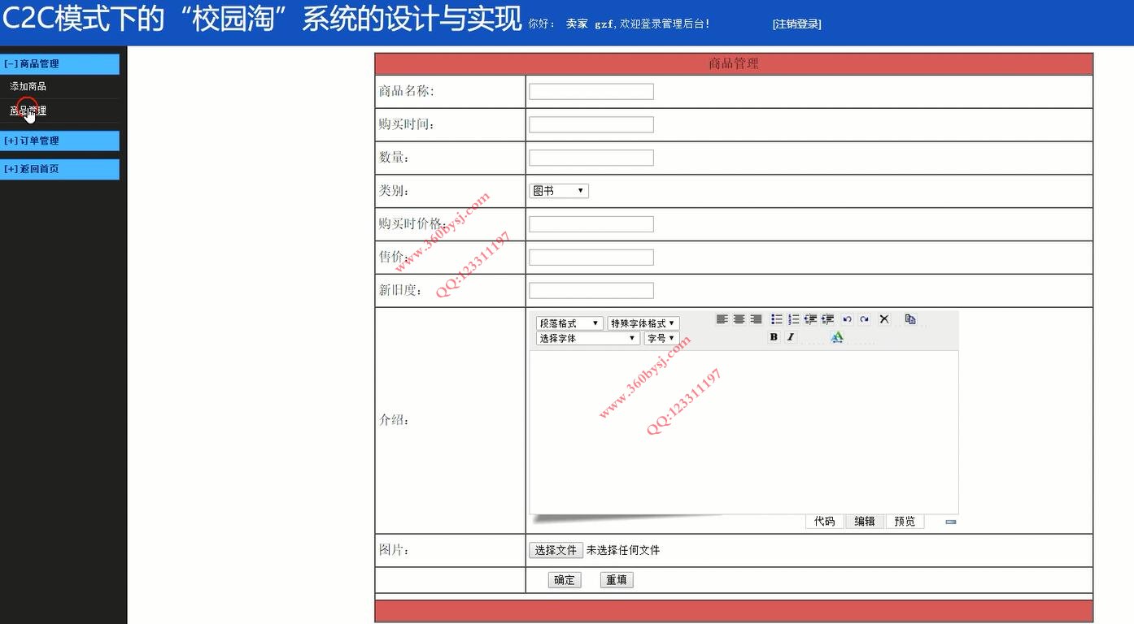Screen dimensions: 1134x624
Task: Click the 确定 submit button
Action: [x=565, y=580]
